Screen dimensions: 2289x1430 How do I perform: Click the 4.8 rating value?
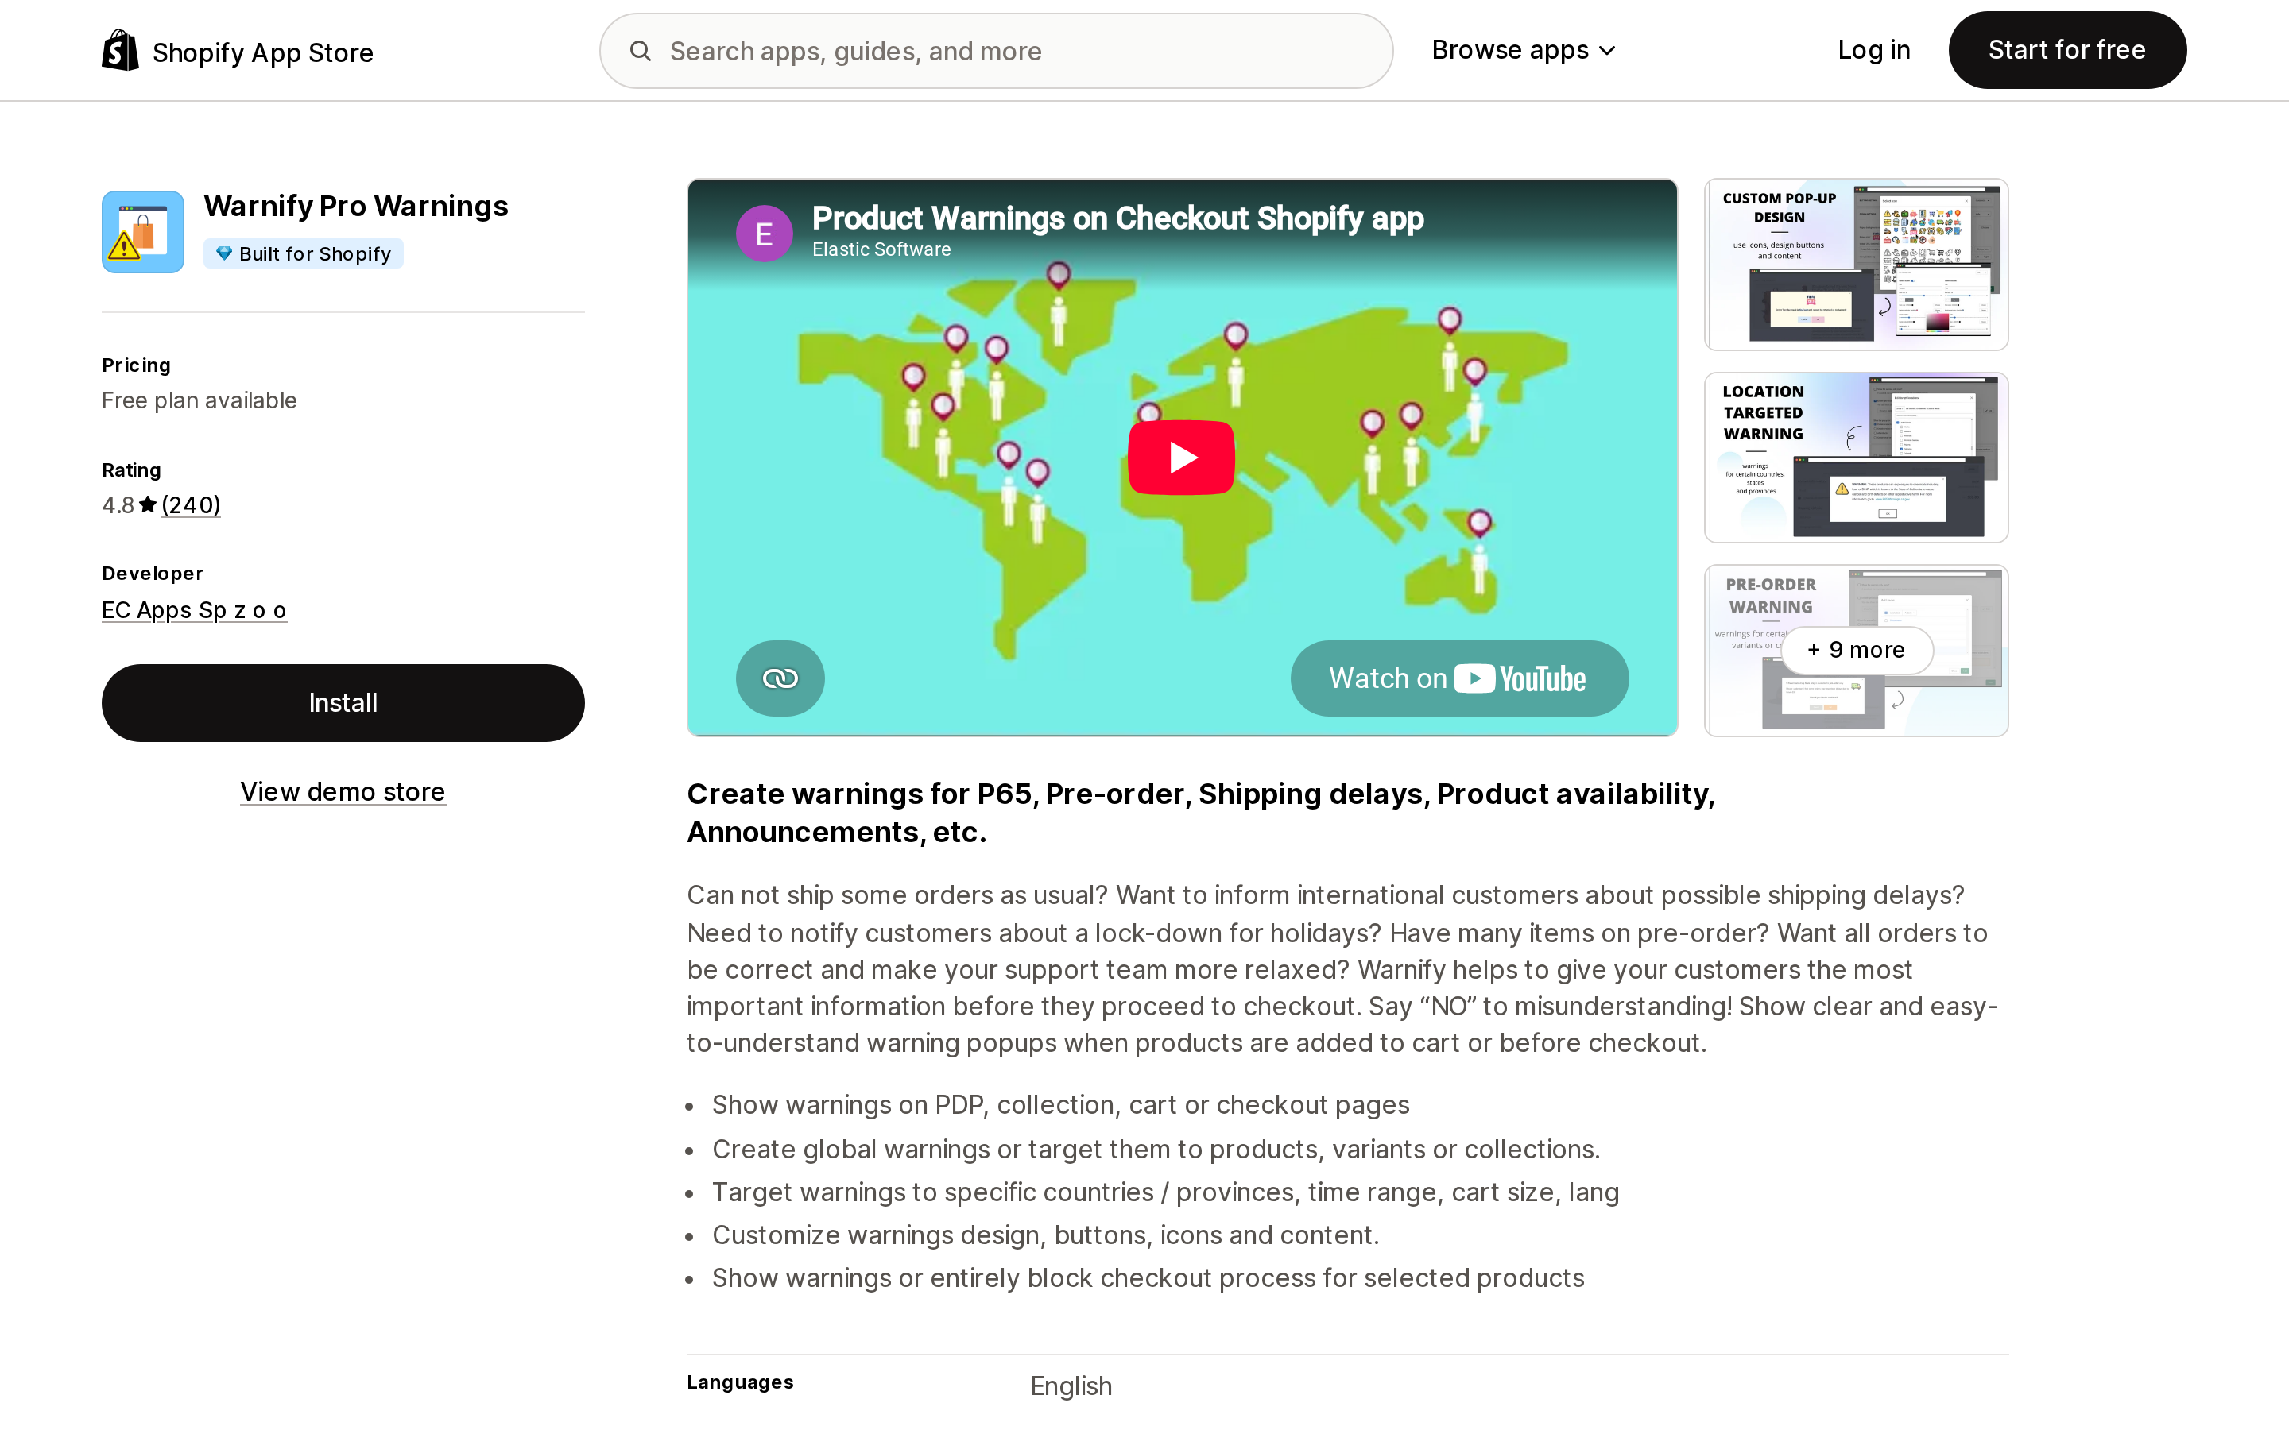[118, 505]
